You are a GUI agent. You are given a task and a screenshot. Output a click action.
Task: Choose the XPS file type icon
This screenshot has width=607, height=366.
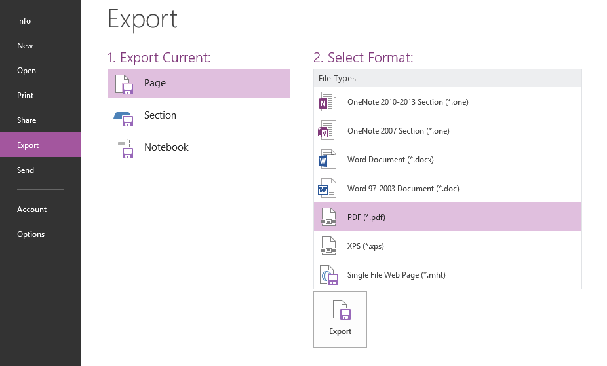coord(328,246)
